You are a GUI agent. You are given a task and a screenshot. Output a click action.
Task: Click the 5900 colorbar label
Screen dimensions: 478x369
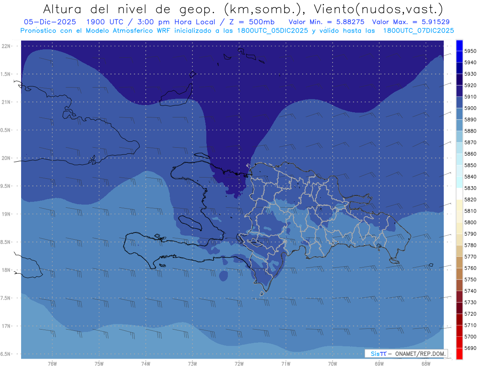click(x=470, y=108)
